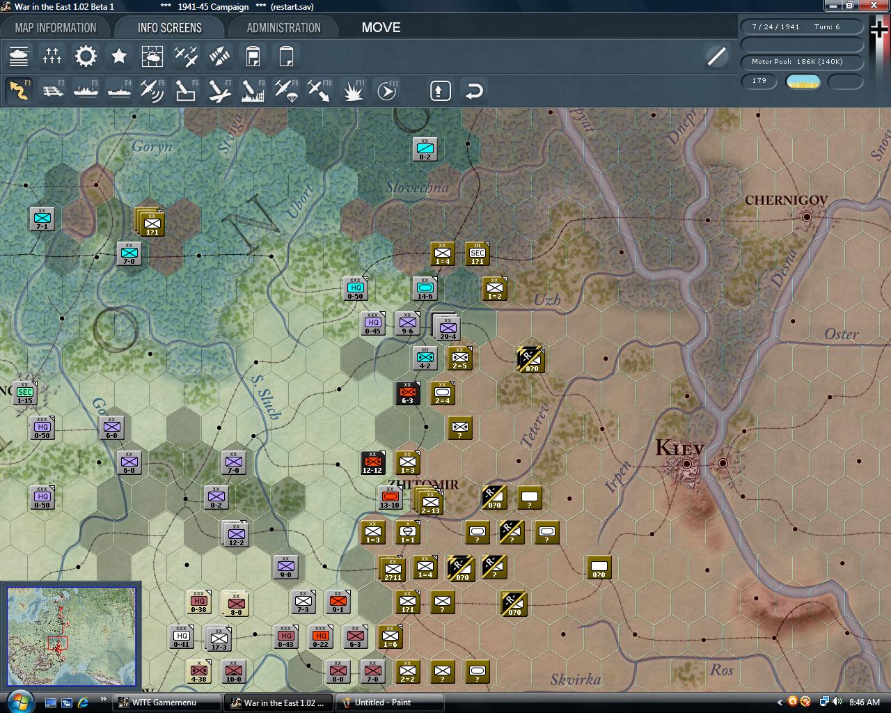Select the Soviet 2=5 unit

(x=459, y=358)
